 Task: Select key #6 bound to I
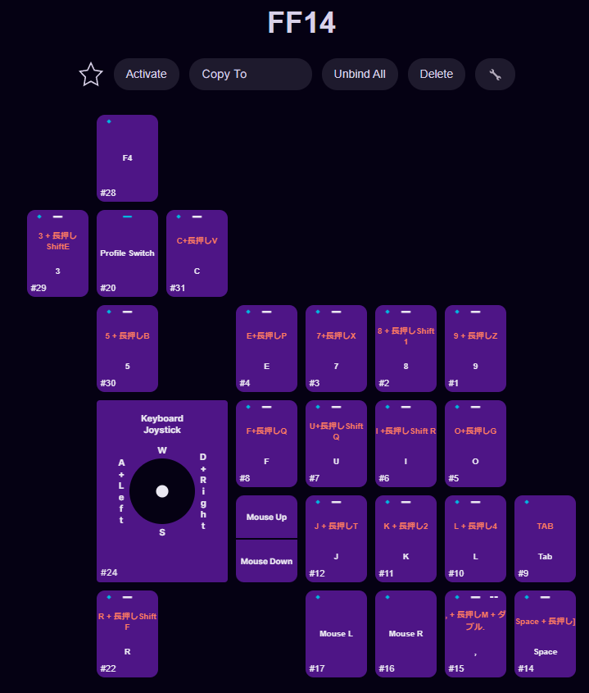coord(406,444)
